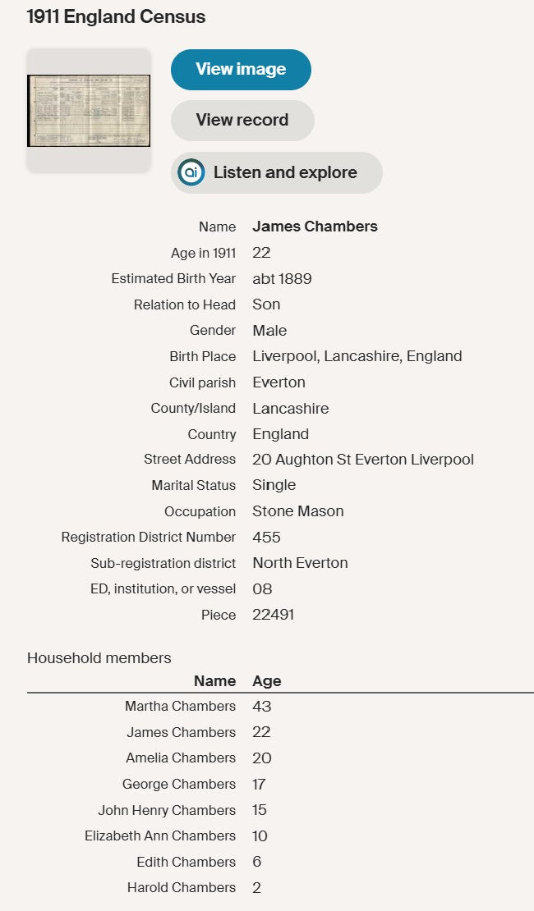Image resolution: width=534 pixels, height=911 pixels.
Task: Open the View record button
Action: tap(242, 121)
